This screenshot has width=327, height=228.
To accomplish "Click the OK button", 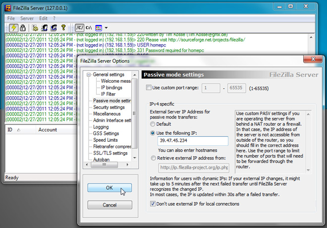I will [x=109, y=188].
